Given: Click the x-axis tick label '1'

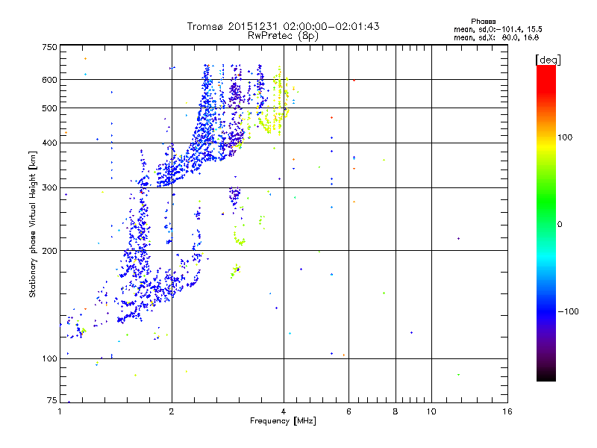Looking at the screenshot, I should click(60, 411).
